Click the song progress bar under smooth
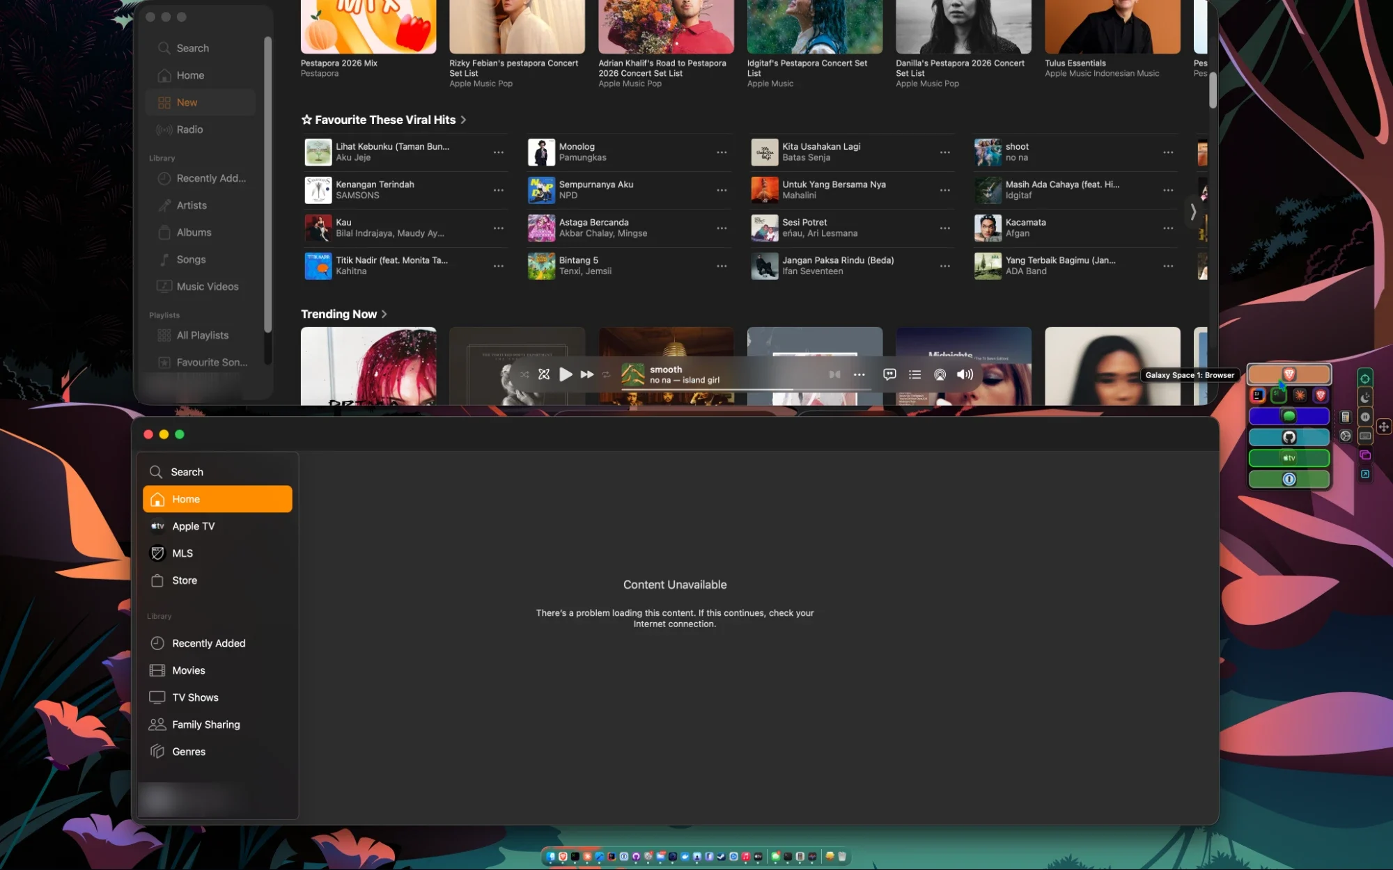 tap(745, 389)
